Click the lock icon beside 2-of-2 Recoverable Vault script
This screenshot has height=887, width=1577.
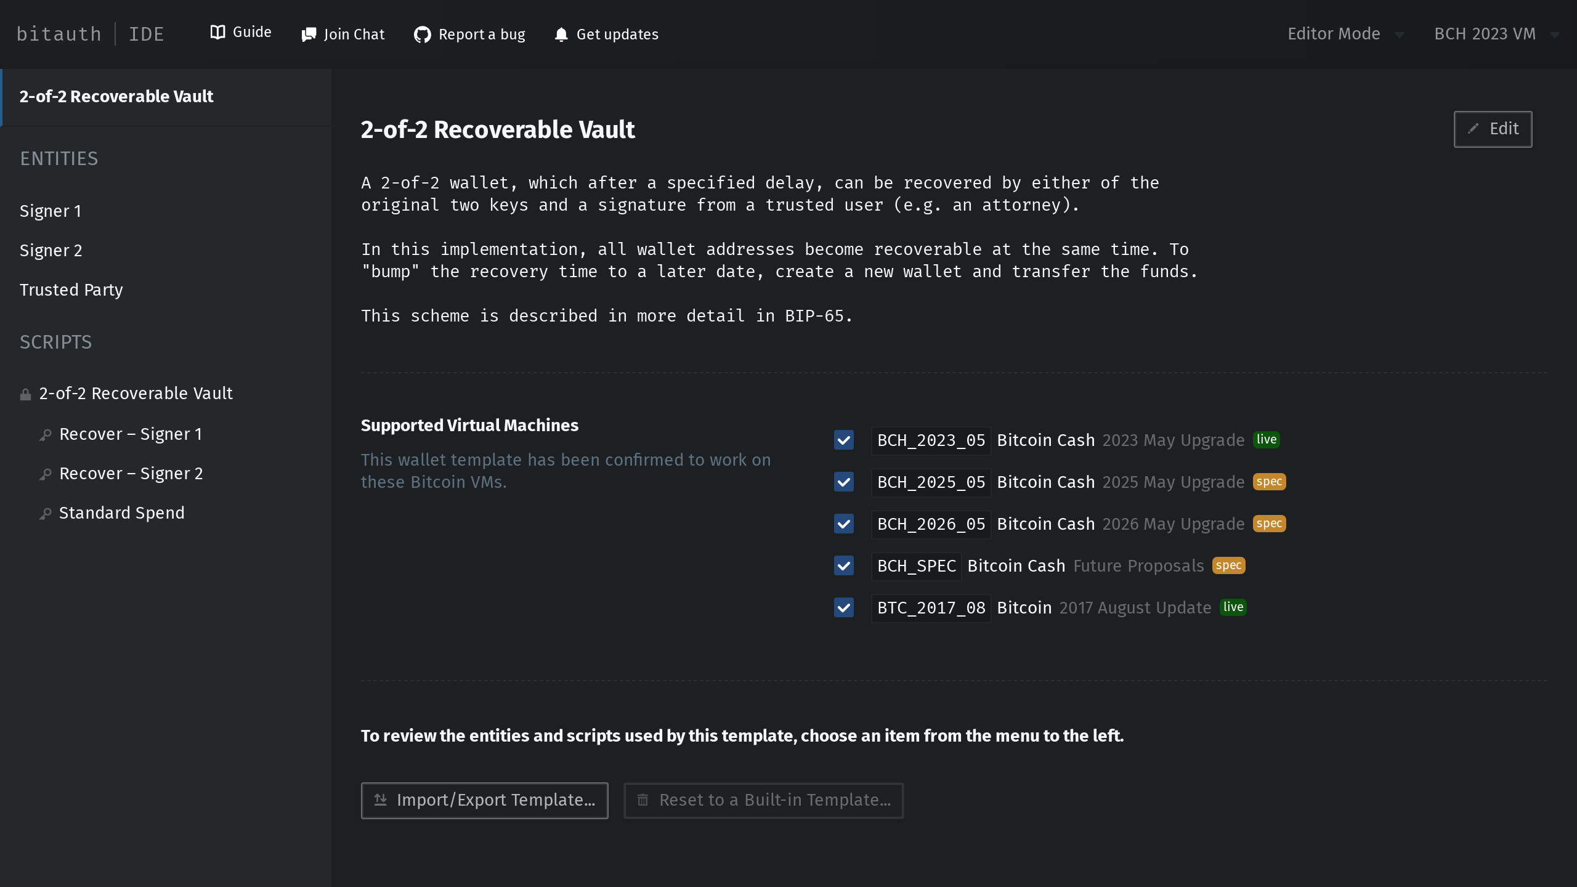point(25,394)
